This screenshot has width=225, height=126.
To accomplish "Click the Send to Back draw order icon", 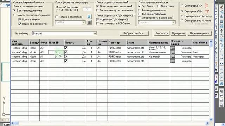I will [221, 95].
